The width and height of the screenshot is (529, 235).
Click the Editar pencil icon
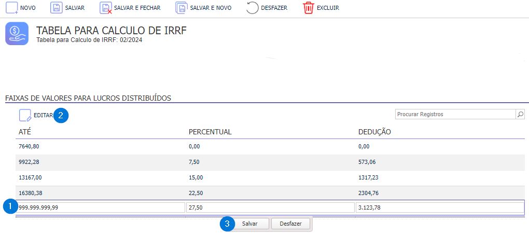pyautogui.click(x=25, y=115)
